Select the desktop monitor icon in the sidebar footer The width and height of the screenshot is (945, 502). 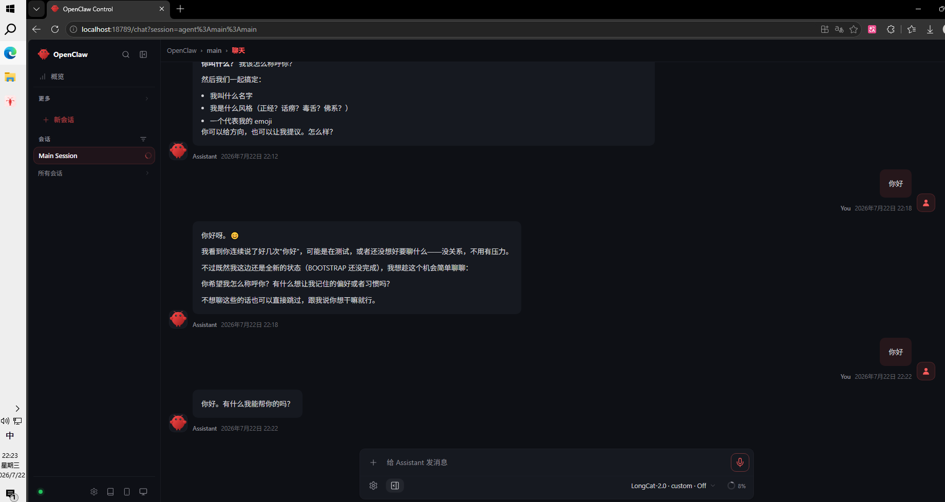(143, 492)
